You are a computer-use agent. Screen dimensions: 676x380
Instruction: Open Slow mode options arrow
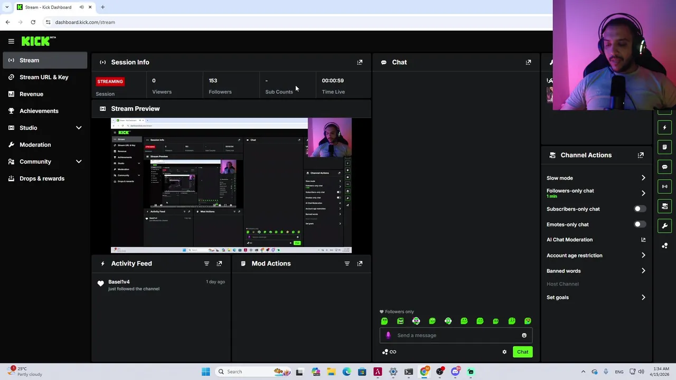[x=643, y=178]
